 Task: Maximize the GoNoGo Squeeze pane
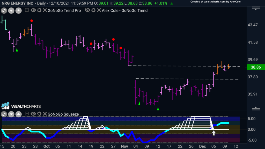pyautogui.click(x=4, y=114)
